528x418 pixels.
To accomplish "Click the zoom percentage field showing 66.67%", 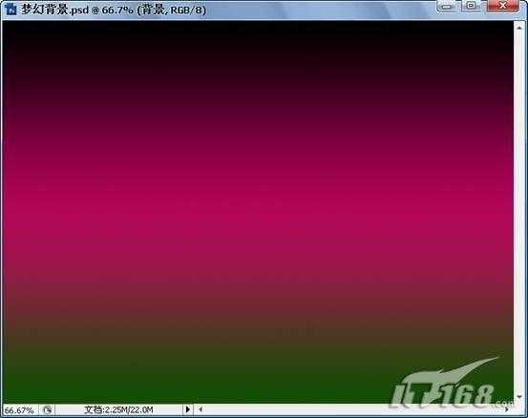I will tap(19, 410).
